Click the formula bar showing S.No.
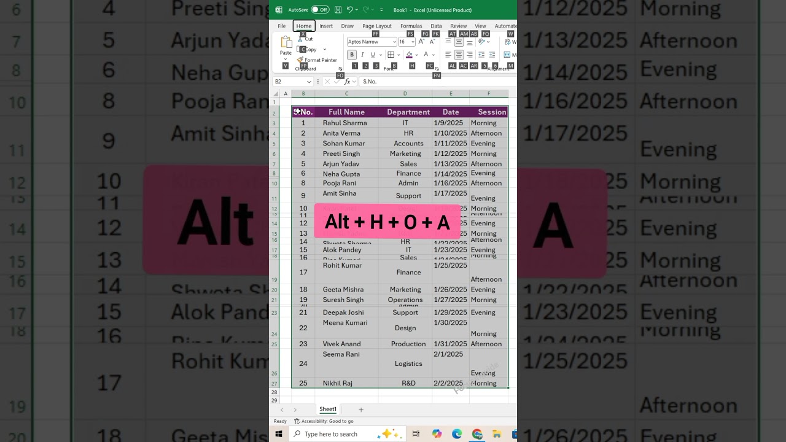The width and height of the screenshot is (786, 442). click(437, 81)
